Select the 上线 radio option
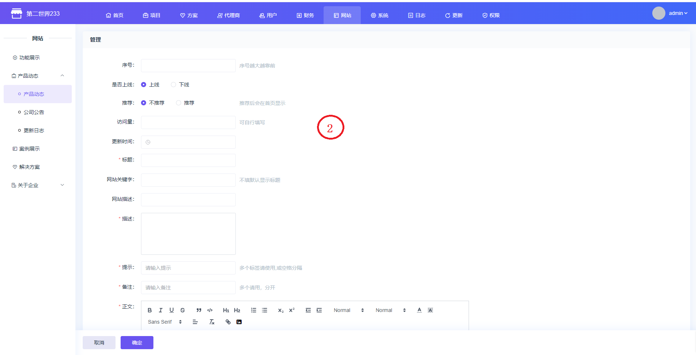This screenshot has height=355, width=696. 150,85
